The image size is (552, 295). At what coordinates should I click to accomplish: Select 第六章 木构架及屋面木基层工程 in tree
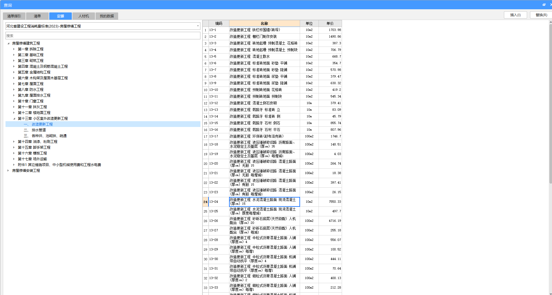(43, 78)
